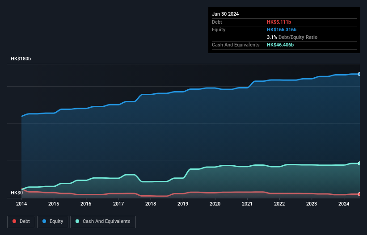The height and width of the screenshot is (235, 367).
Task: Click the 2016 x-axis label
Action: (86, 204)
